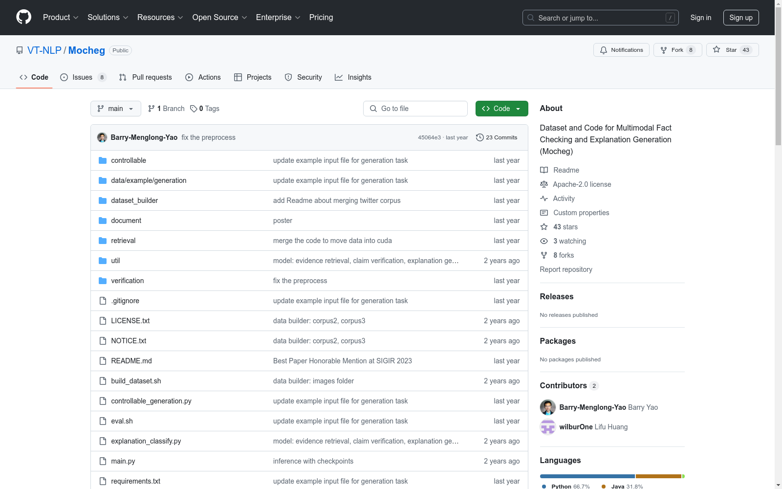Screen dimensions: 782x489
Task: Click the README.md file icon
Action: tap(103, 361)
